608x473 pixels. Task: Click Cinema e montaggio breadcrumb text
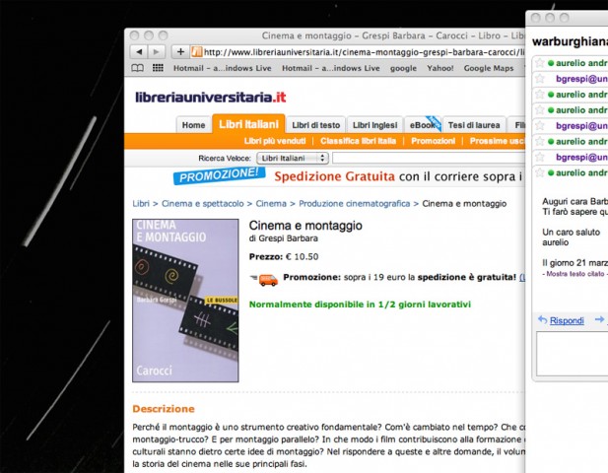464,204
